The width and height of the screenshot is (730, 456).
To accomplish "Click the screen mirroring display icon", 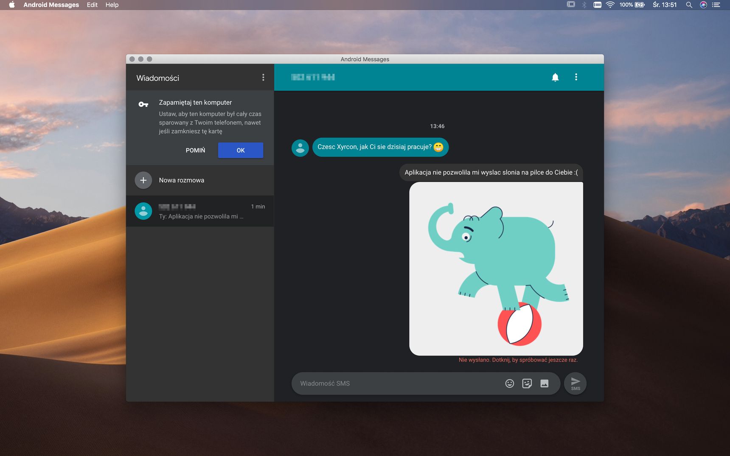I will pos(571,5).
